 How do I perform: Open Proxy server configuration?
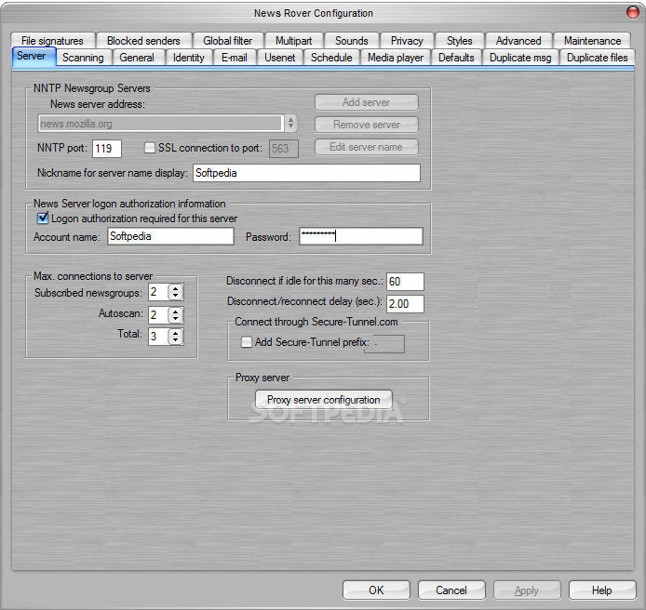324,400
